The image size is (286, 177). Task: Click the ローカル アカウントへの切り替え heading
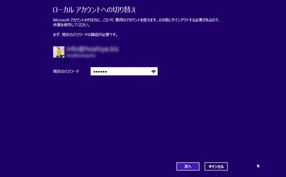point(94,10)
